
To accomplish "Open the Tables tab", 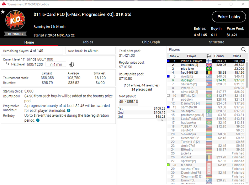I will click(88, 42).
